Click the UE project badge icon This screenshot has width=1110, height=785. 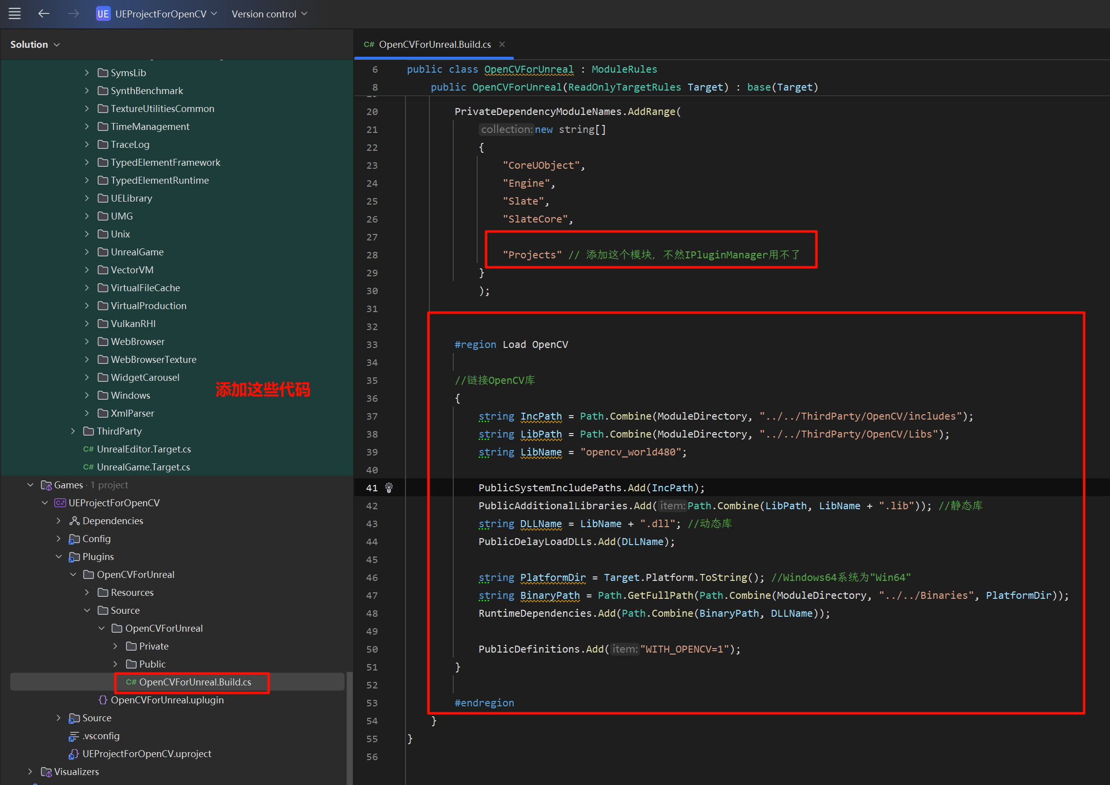[x=103, y=14]
